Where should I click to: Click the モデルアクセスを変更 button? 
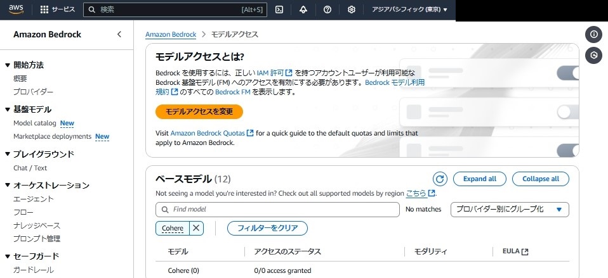tap(199, 111)
